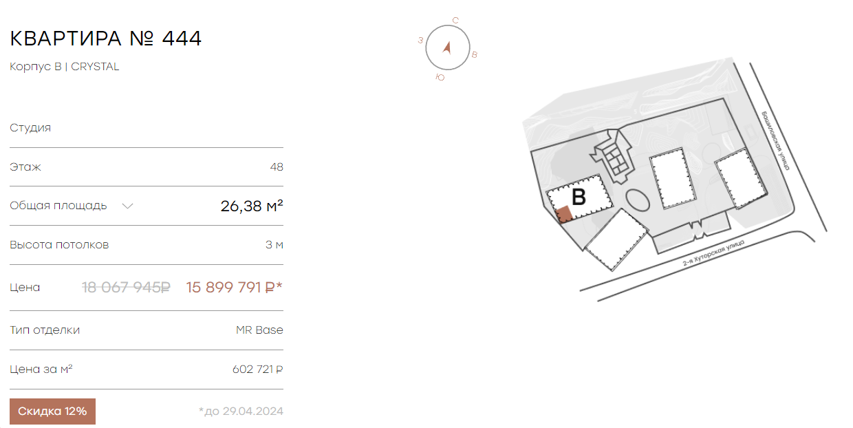853x428 pixels.
Task: Click the Квартира № 444 heading
Action: click(x=106, y=39)
